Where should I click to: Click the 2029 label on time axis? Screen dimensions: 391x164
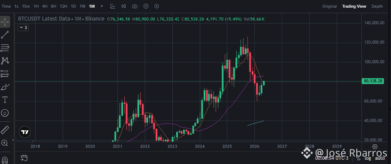[337, 146]
